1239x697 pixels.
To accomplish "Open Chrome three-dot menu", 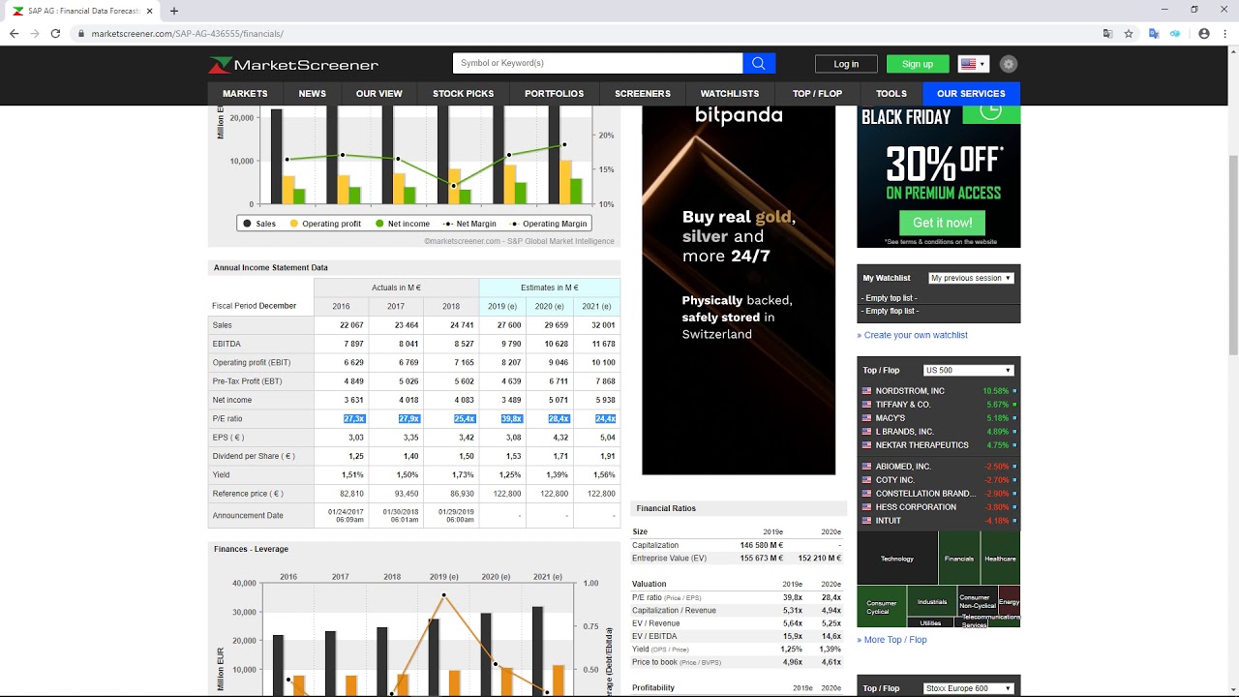I will coord(1224,33).
